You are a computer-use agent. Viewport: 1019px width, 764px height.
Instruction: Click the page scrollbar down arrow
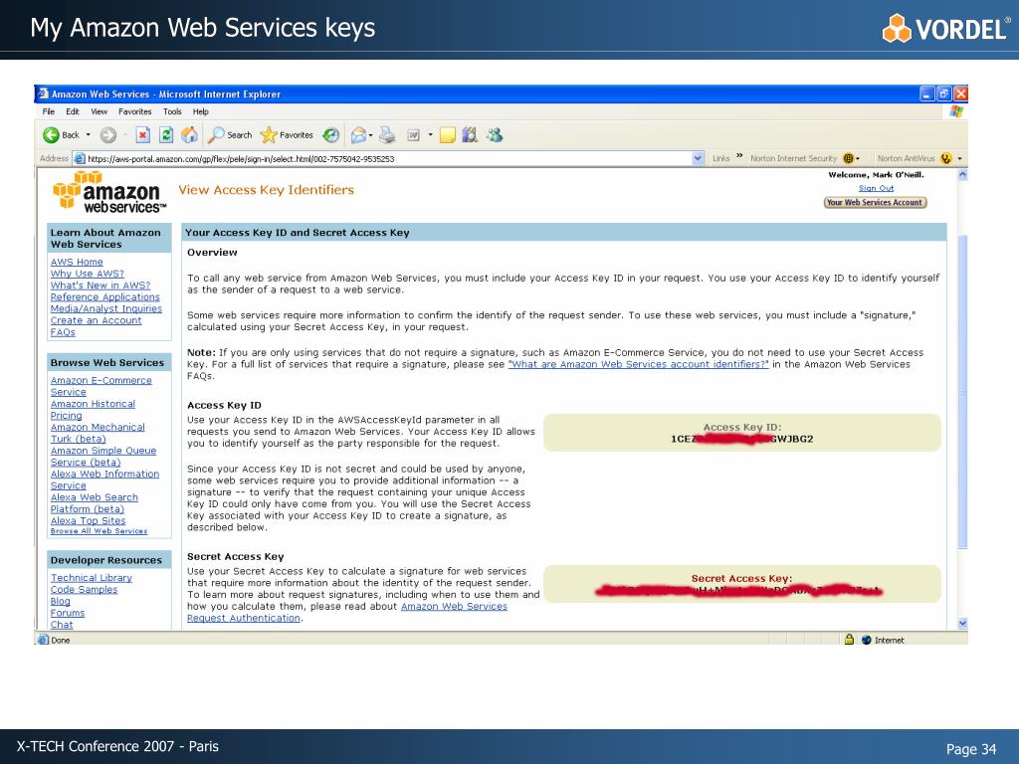[962, 623]
